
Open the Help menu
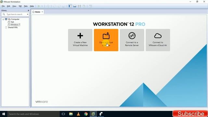[32, 6]
